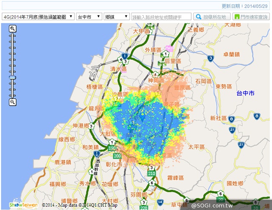Open the 4G coverage range dropdown
Image resolution: width=272 pixels, height=210 pixels.
(37, 17)
